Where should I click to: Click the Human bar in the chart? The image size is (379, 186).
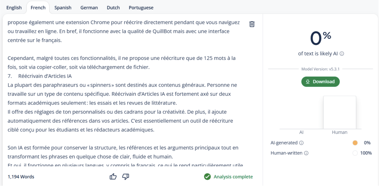click(x=340, y=113)
